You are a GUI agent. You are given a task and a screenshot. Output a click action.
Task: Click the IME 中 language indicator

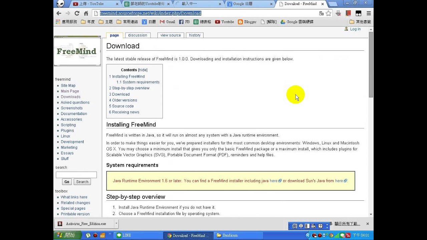[301, 226]
